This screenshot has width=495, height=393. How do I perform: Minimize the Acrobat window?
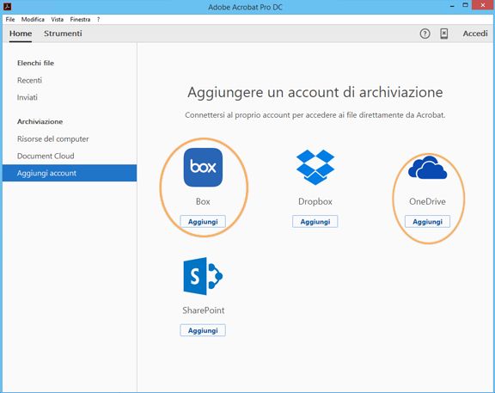click(x=452, y=6)
